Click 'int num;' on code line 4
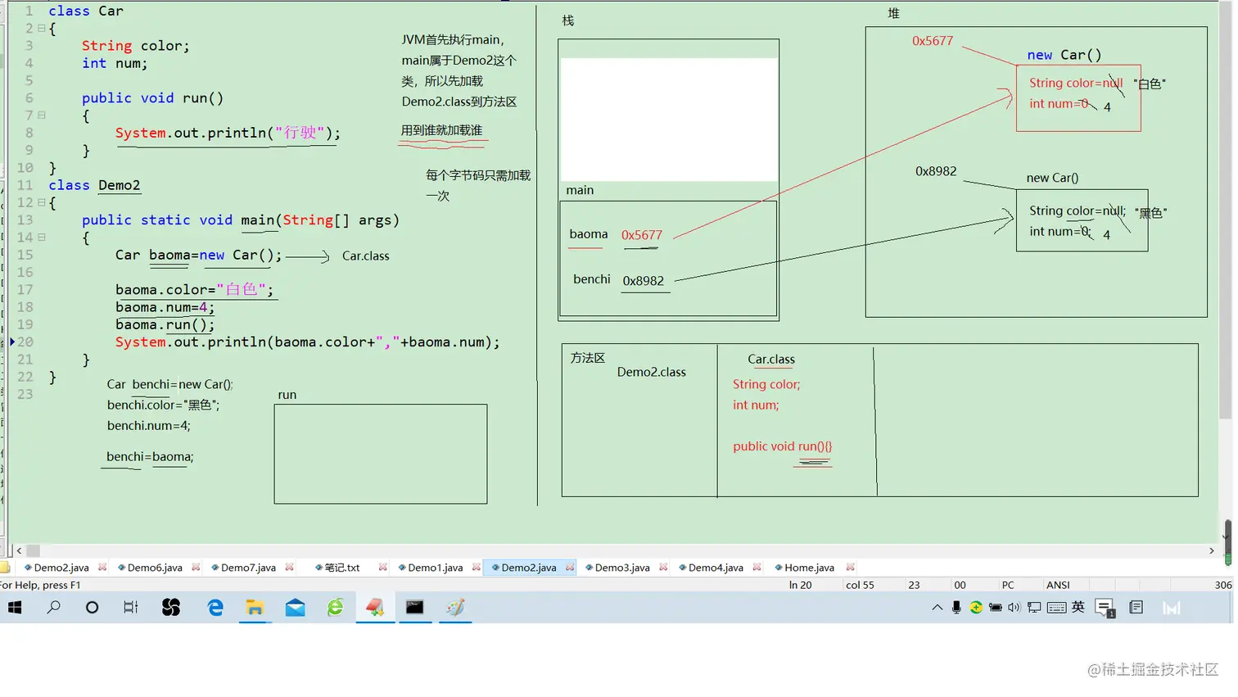The image size is (1238, 697). [115, 63]
